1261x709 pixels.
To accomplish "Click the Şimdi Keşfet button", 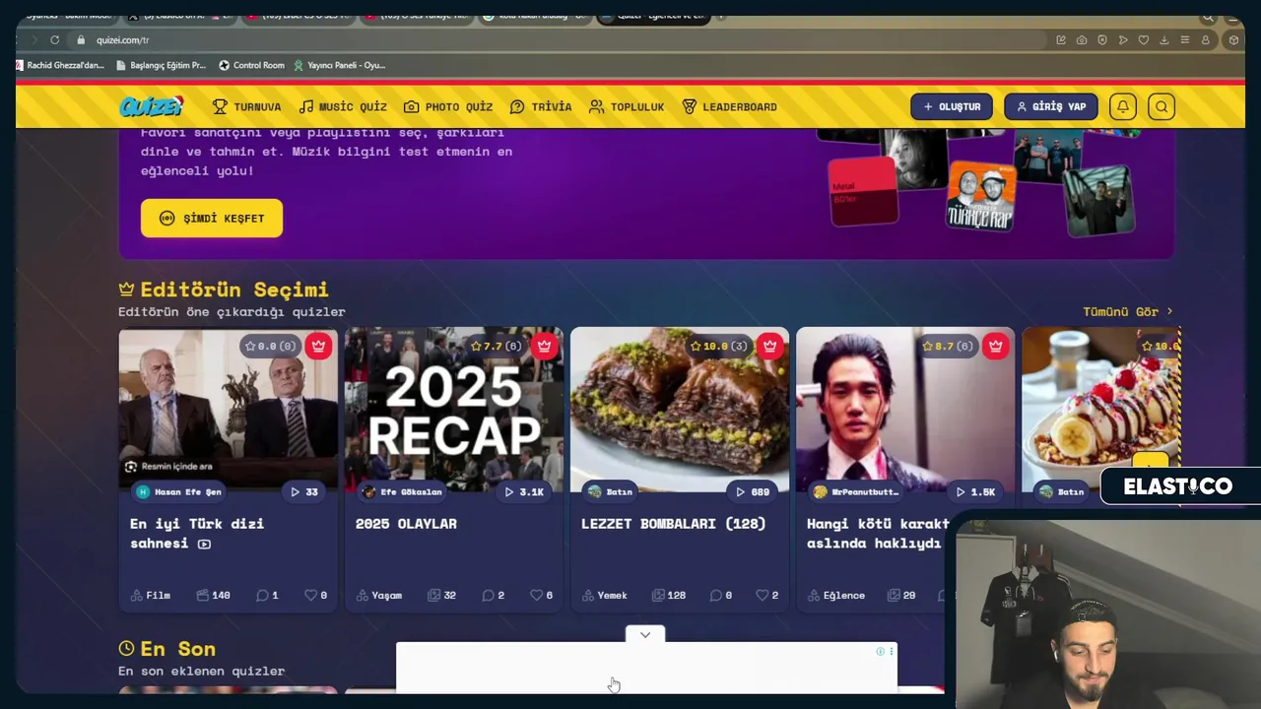I will click(212, 218).
